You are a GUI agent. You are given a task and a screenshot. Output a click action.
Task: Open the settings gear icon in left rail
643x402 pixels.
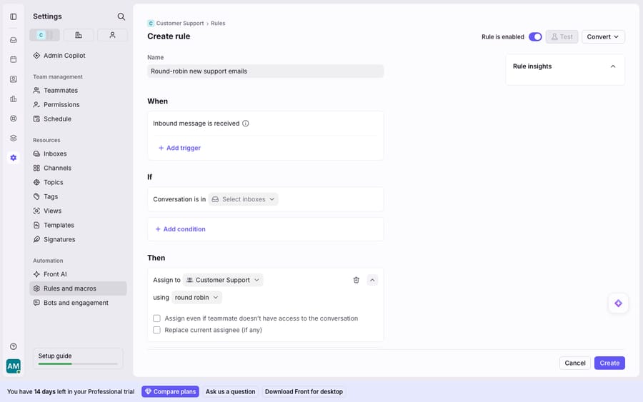[x=13, y=158]
